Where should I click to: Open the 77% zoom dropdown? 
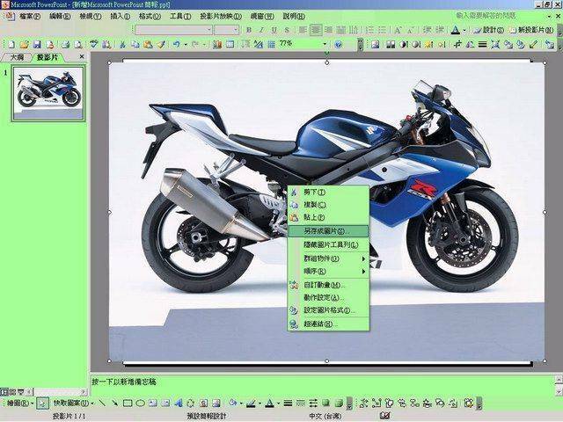(x=325, y=45)
